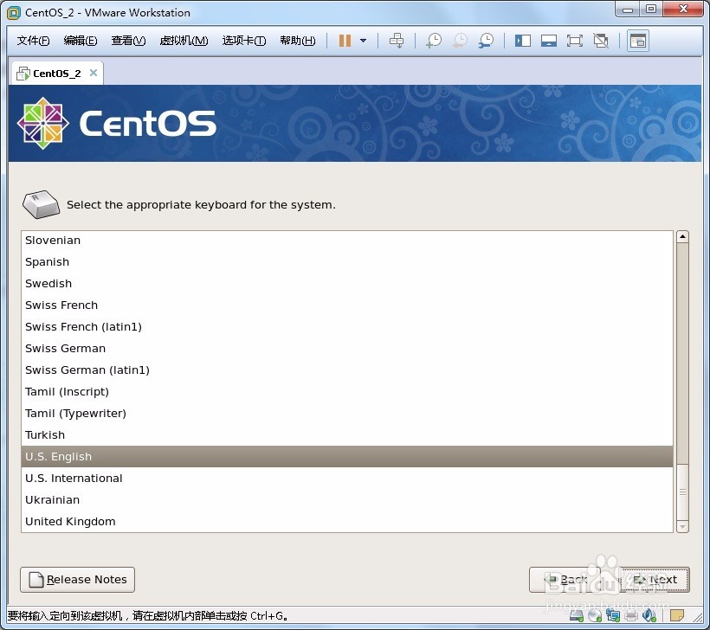This screenshot has height=630, width=710.
Task: Click the scrollbar up arrow
Action: (x=682, y=237)
